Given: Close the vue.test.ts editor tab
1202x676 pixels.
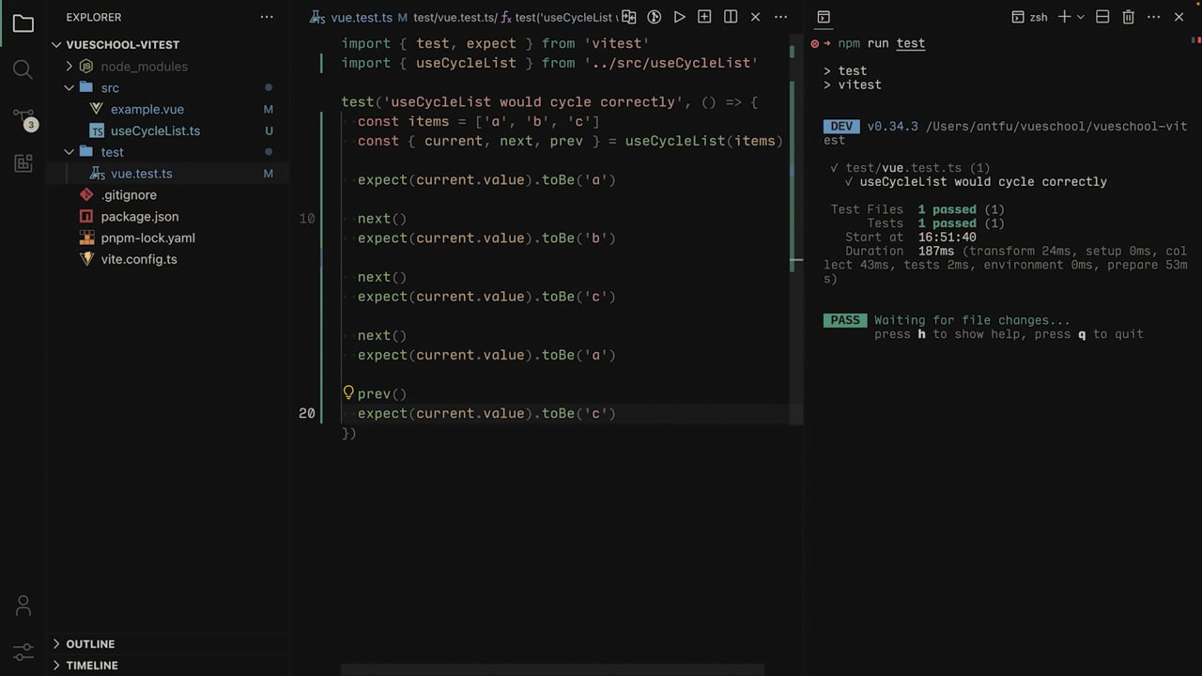Looking at the screenshot, I should click(x=755, y=17).
